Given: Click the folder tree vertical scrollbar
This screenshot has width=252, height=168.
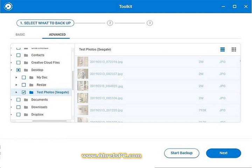Looking at the screenshot, I should [73, 80].
